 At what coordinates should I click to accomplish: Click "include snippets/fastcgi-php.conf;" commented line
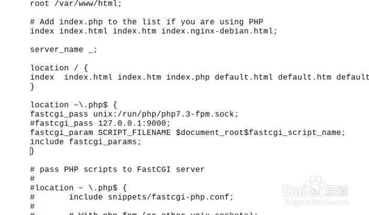pyautogui.click(x=150, y=197)
